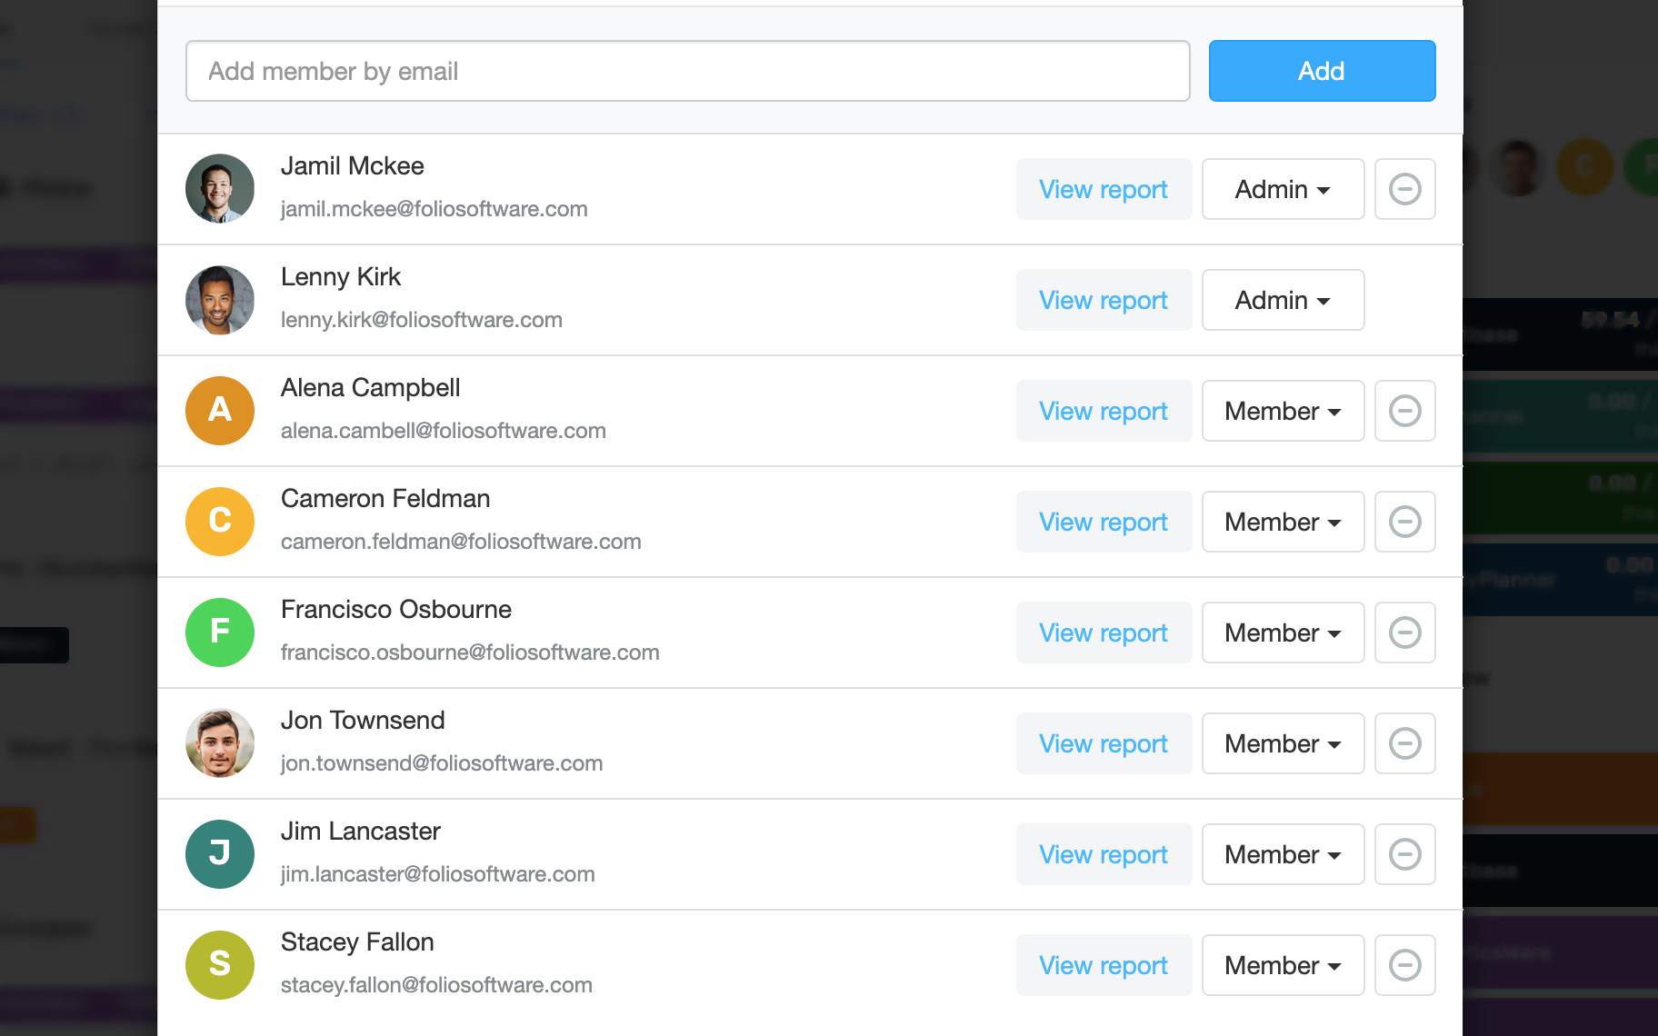Open Jim Lancaster's Member role dropdown
Screen dimensions: 1658x1036
point(1283,854)
